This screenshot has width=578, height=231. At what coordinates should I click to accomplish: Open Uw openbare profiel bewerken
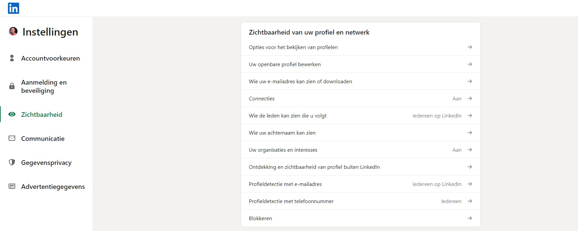[x=285, y=64]
